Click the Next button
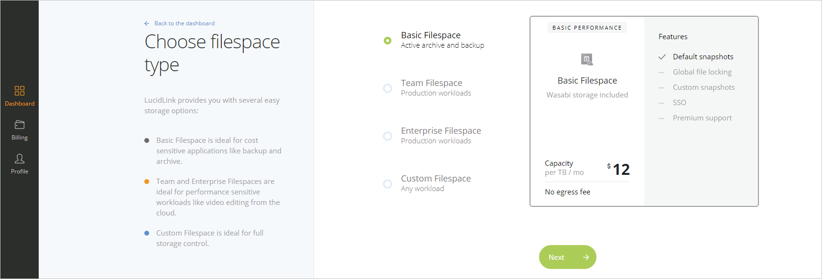Viewport: 822px width, 279px height. tap(568, 257)
